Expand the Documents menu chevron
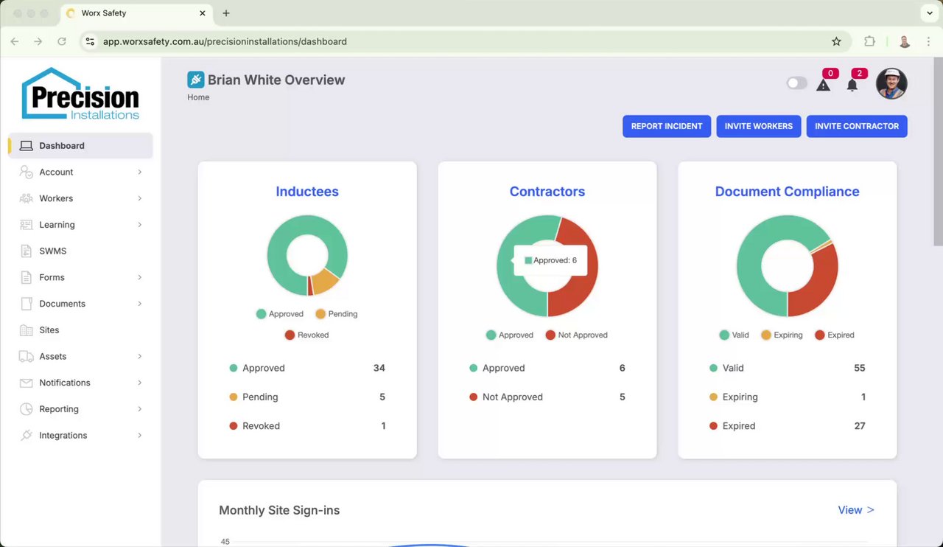943x547 pixels. point(139,304)
